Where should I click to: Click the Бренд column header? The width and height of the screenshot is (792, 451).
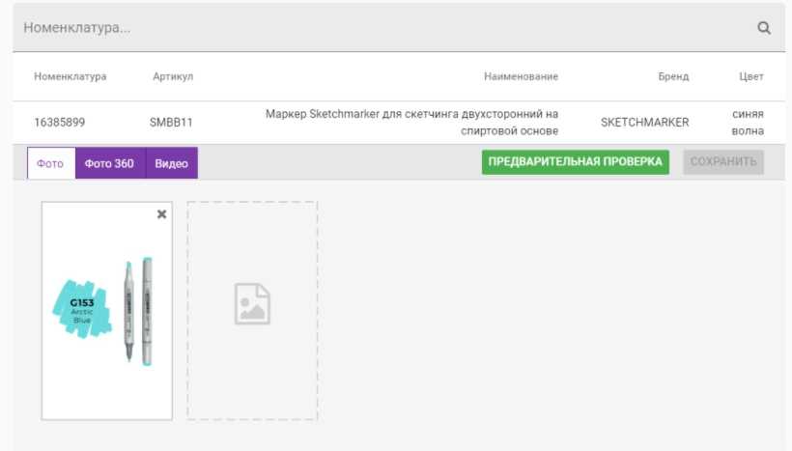[673, 76]
